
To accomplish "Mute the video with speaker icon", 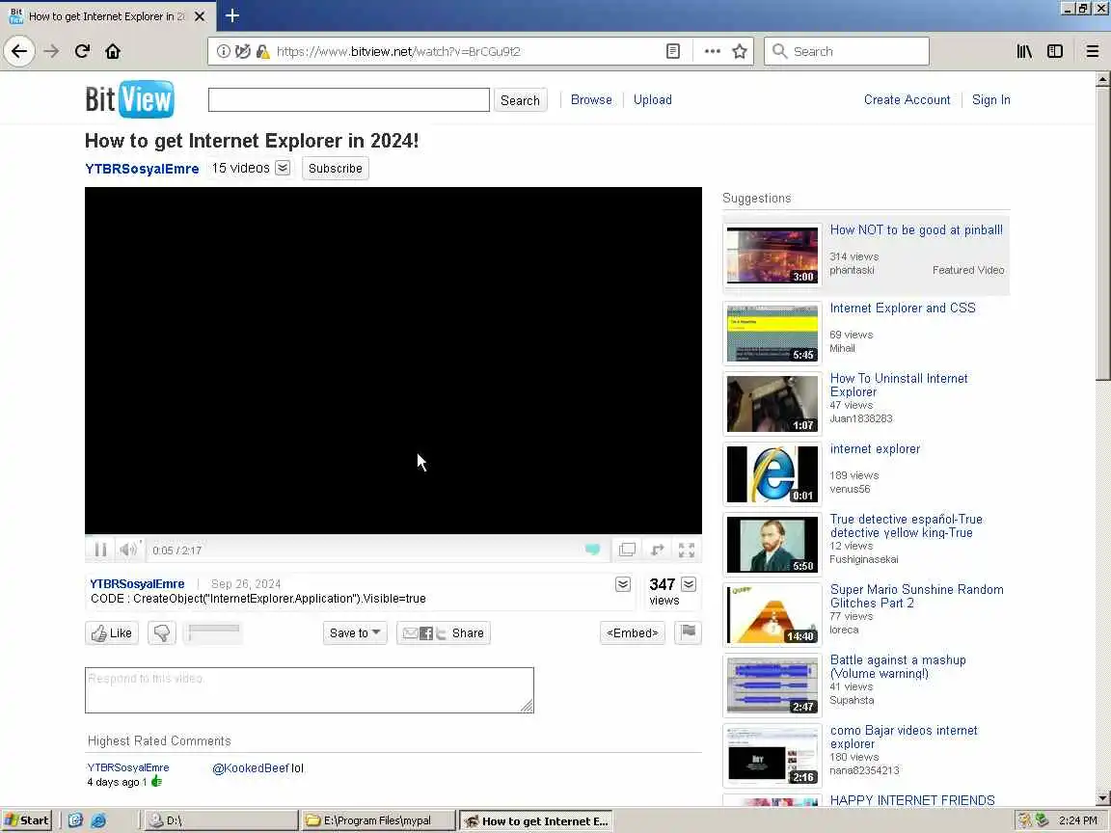I will pyautogui.click(x=128, y=550).
